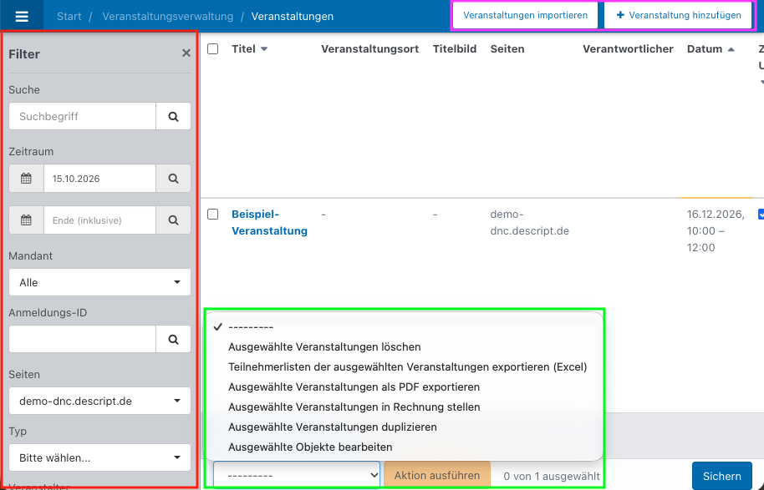Click plus icon in Veranstaltung hinzufügen
This screenshot has width=764, height=490.
point(620,16)
